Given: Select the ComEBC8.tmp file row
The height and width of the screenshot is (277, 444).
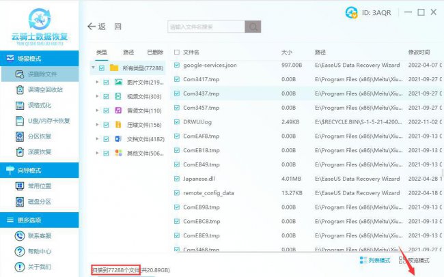Looking at the screenshot, I should 307,221.
